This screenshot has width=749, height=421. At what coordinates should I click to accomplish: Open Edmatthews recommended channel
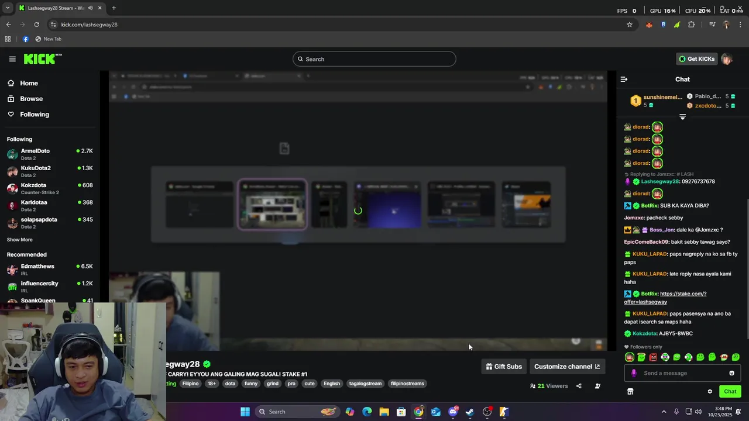pyautogui.click(x=50, y=270)
